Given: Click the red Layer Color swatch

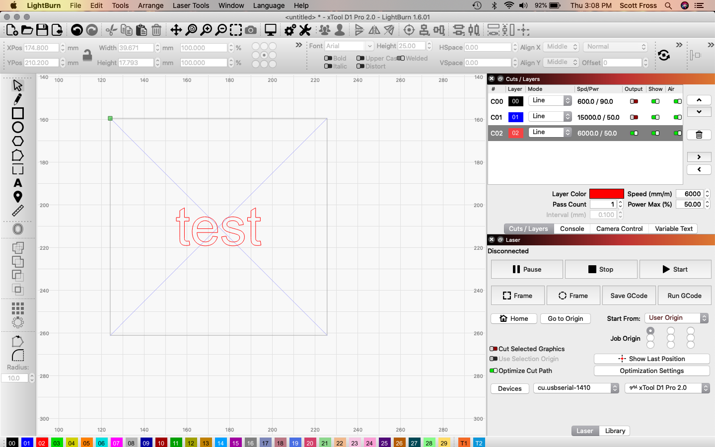Looking at the screenshot, I should (x=606, y=194).
